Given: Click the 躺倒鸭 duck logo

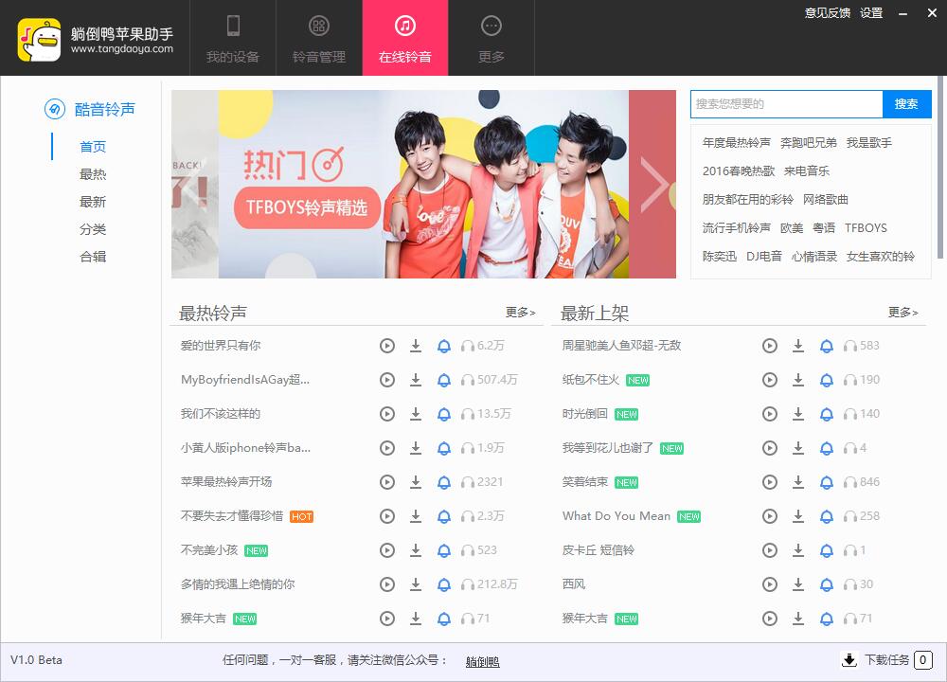Looking at the screenshot, I should click(39, 40).
